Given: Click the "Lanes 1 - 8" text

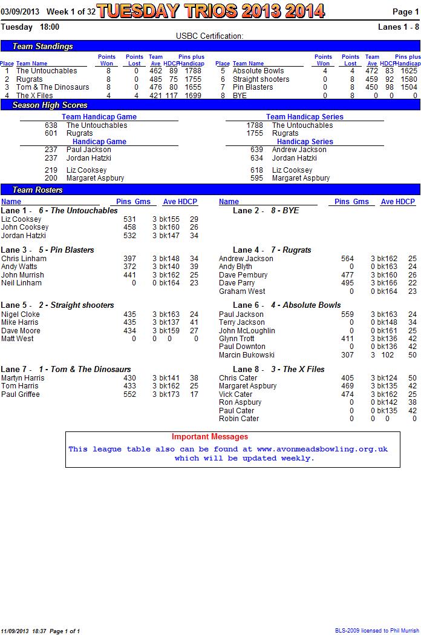Looking at the screenshot, I should [399, 27].
